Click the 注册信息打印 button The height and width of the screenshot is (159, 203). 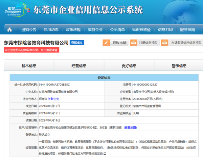pos(145,43)
